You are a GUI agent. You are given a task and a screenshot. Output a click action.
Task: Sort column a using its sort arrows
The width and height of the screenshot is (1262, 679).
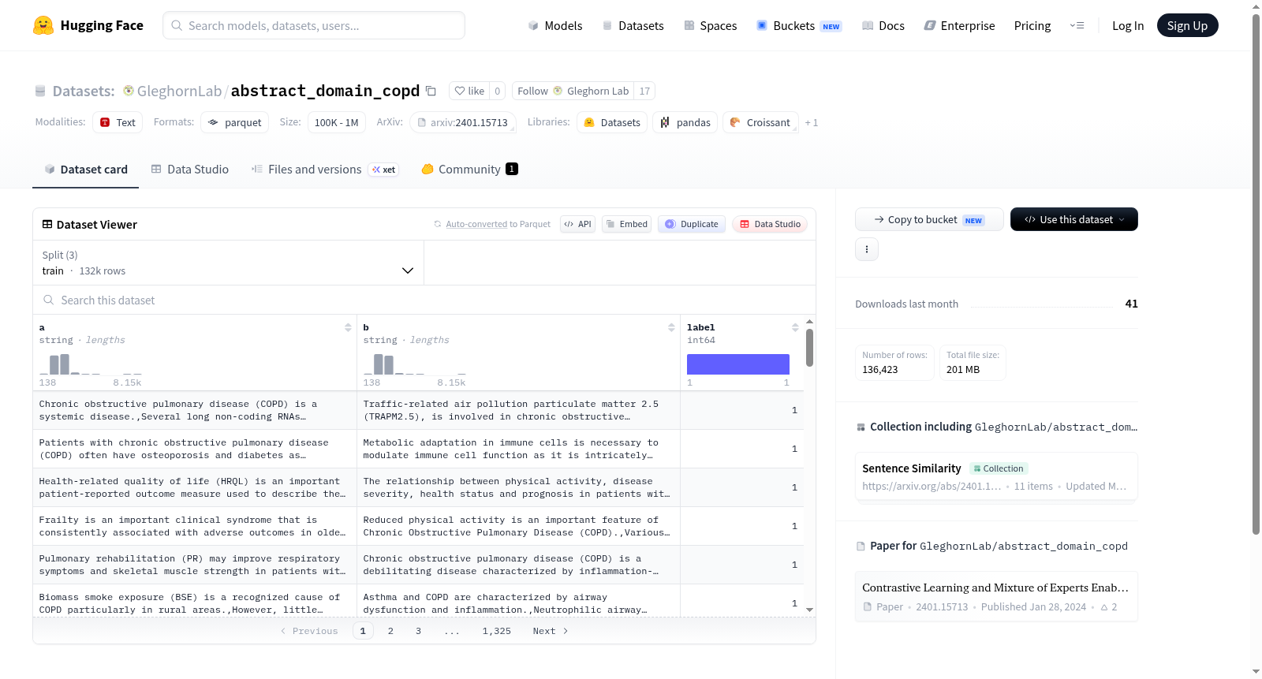click(x=348, y=327)
